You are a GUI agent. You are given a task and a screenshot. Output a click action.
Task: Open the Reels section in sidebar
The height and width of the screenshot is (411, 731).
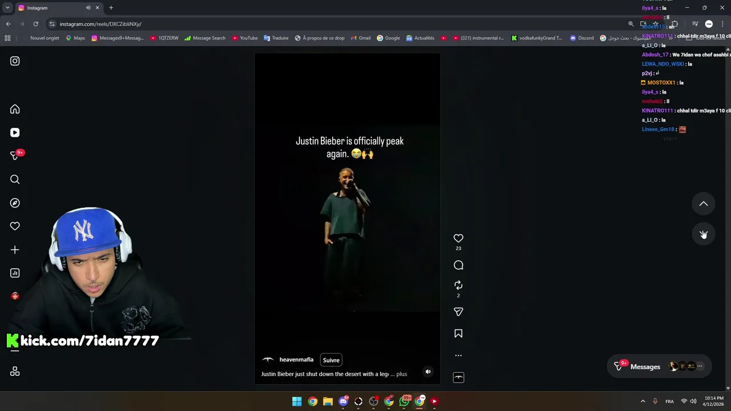pos(15,132)
